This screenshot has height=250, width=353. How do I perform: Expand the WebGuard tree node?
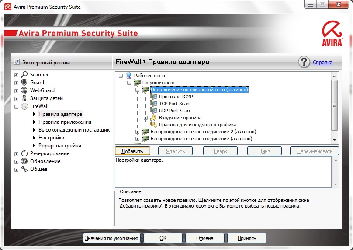16,91
